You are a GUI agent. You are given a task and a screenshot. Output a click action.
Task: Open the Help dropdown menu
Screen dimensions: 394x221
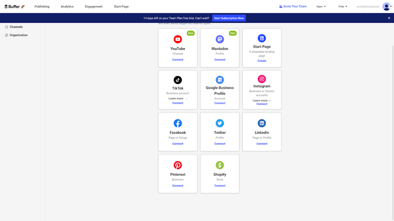point(343,7)
